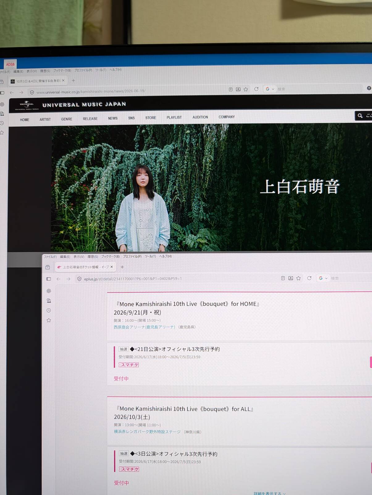Open 西原商会アリーナ(鹿児島アリーナ) venue link
372x495 pixels.
(144, 327)
